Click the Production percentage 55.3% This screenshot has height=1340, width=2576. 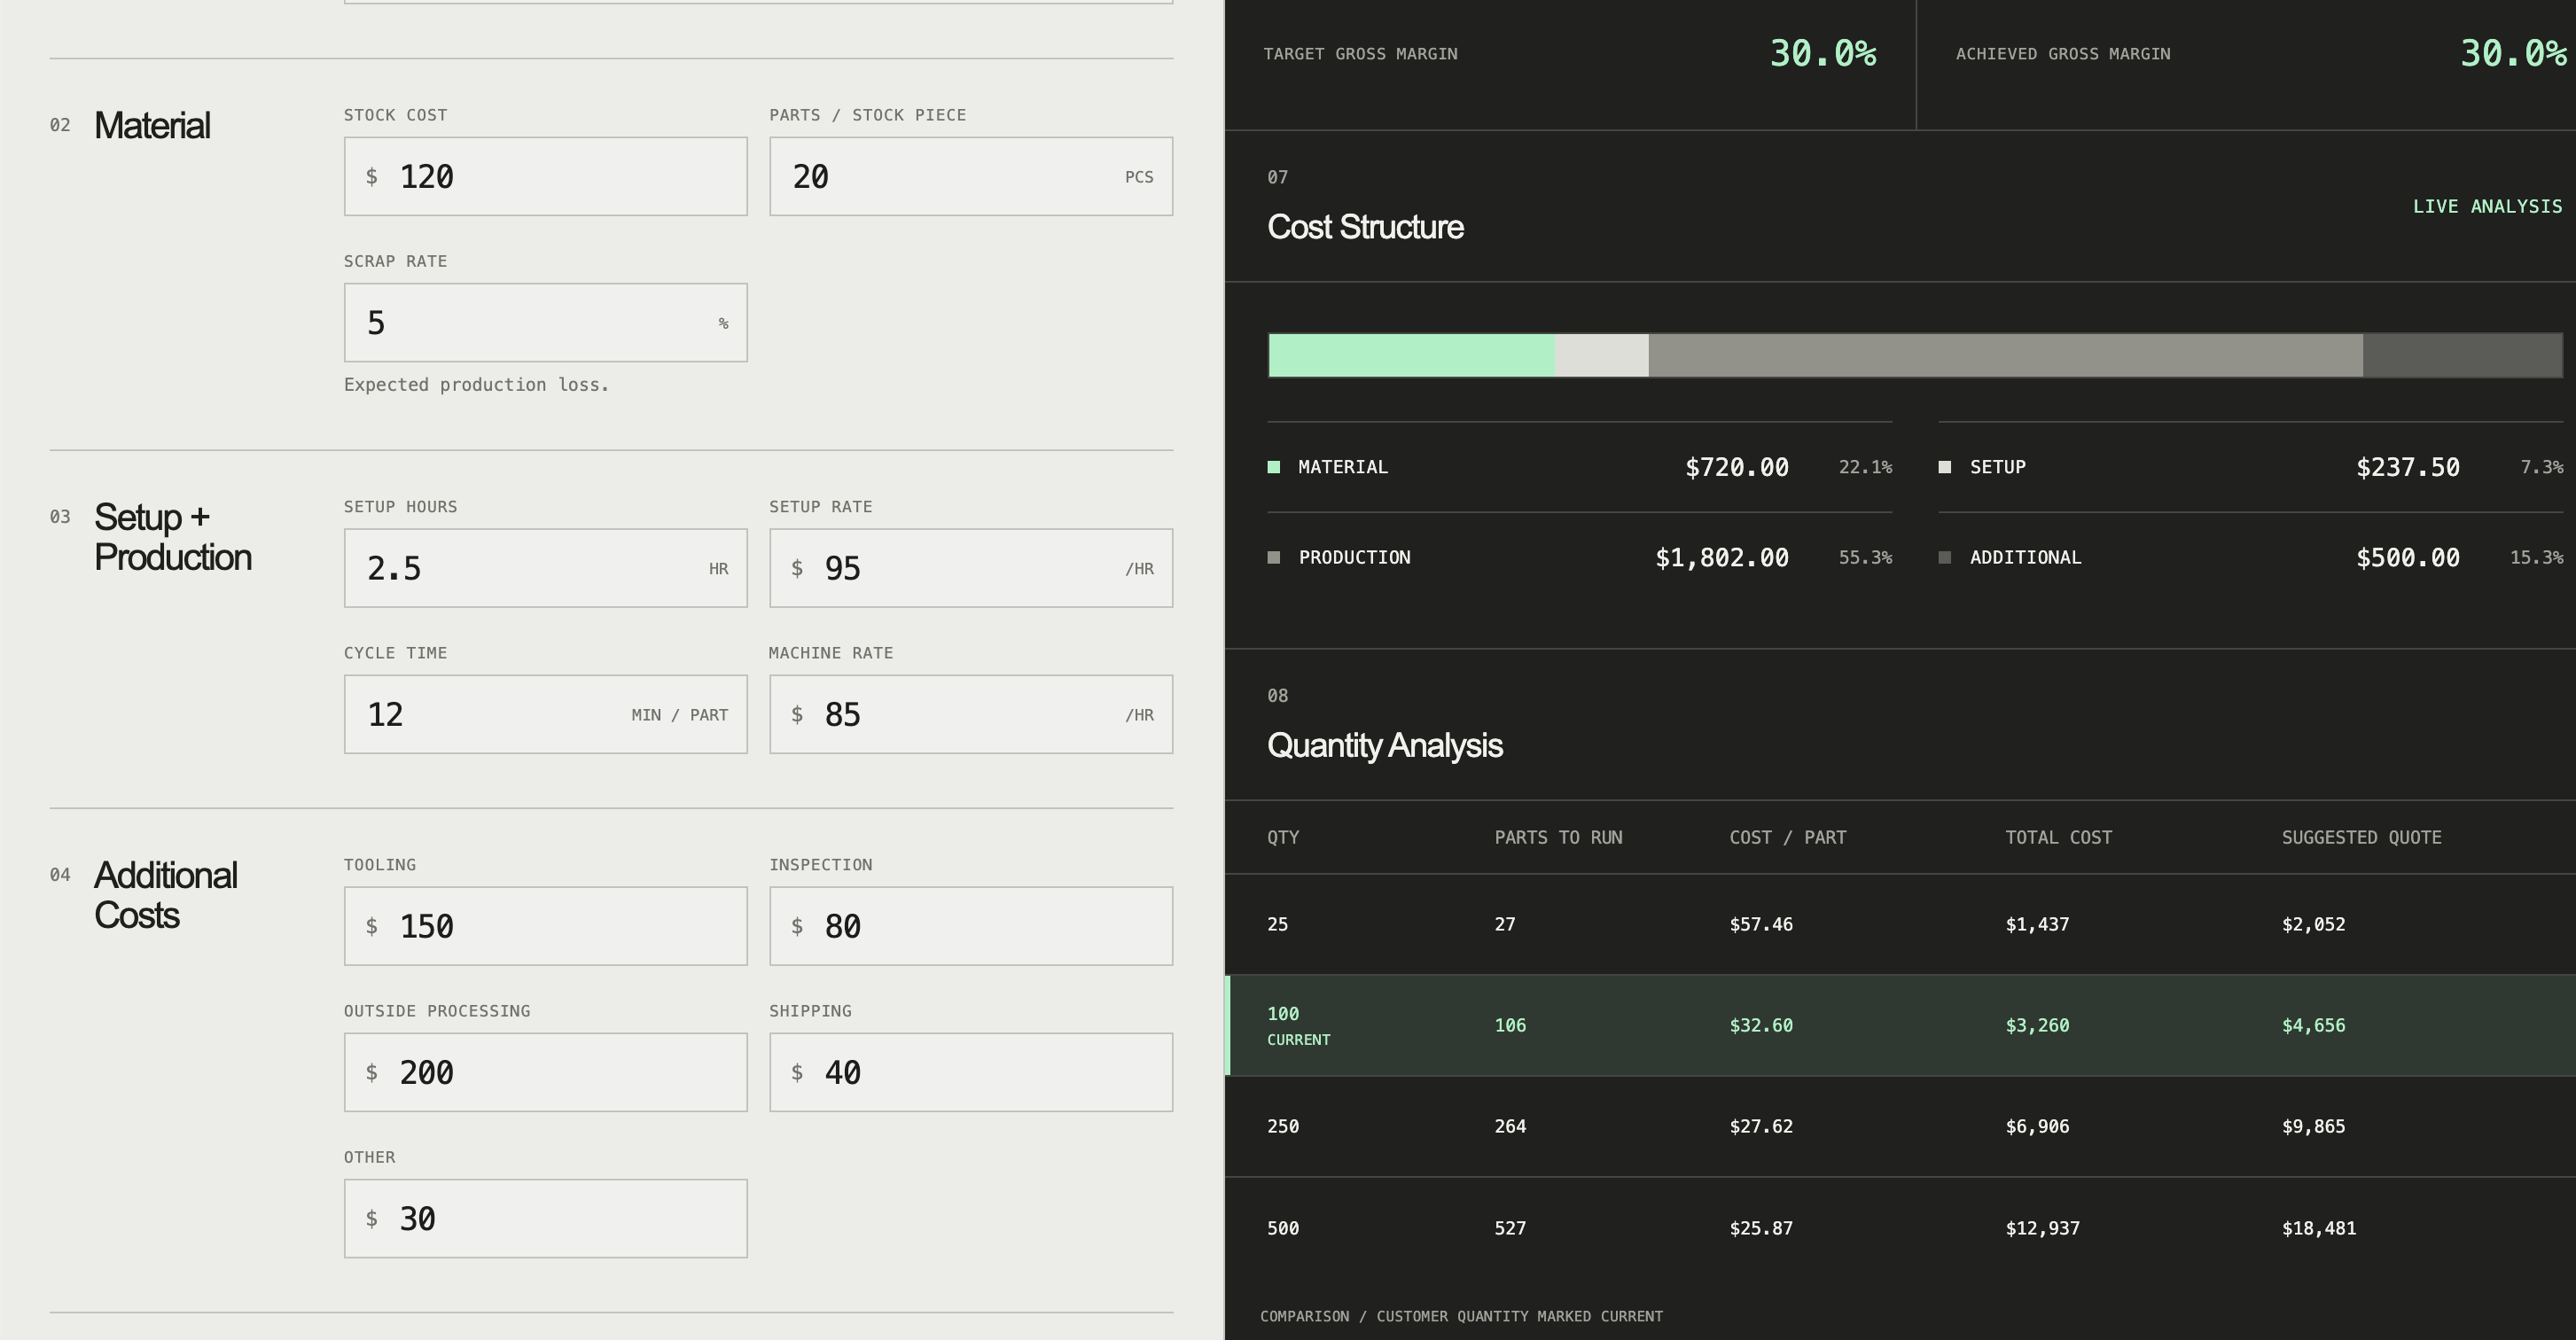point(1865,557)
